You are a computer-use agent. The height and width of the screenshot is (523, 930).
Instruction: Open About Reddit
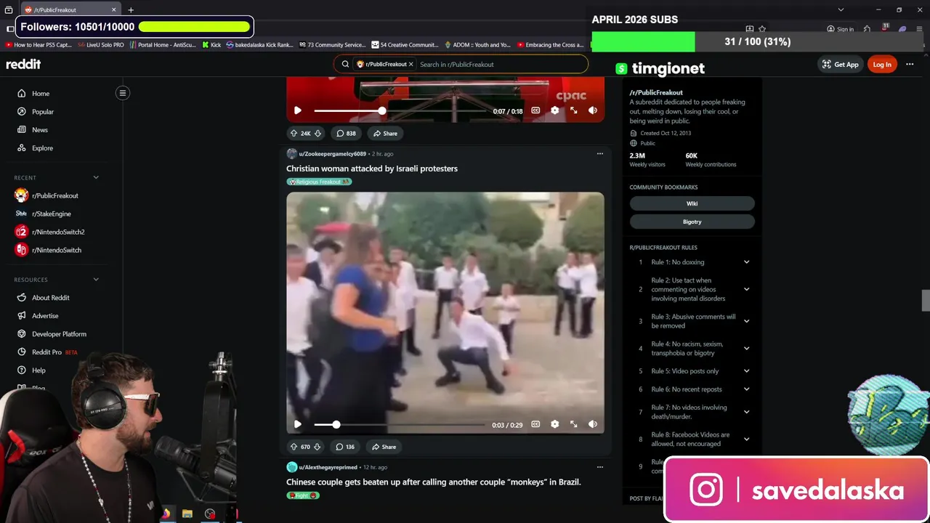[x=51, y=298]
